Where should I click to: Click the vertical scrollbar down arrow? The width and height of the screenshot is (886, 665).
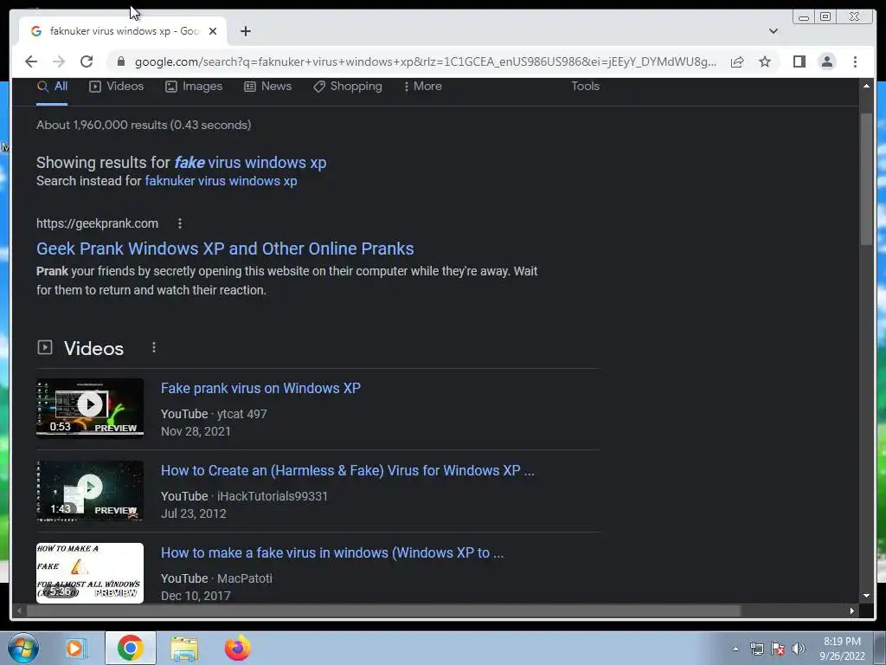[x=866, y=596]
